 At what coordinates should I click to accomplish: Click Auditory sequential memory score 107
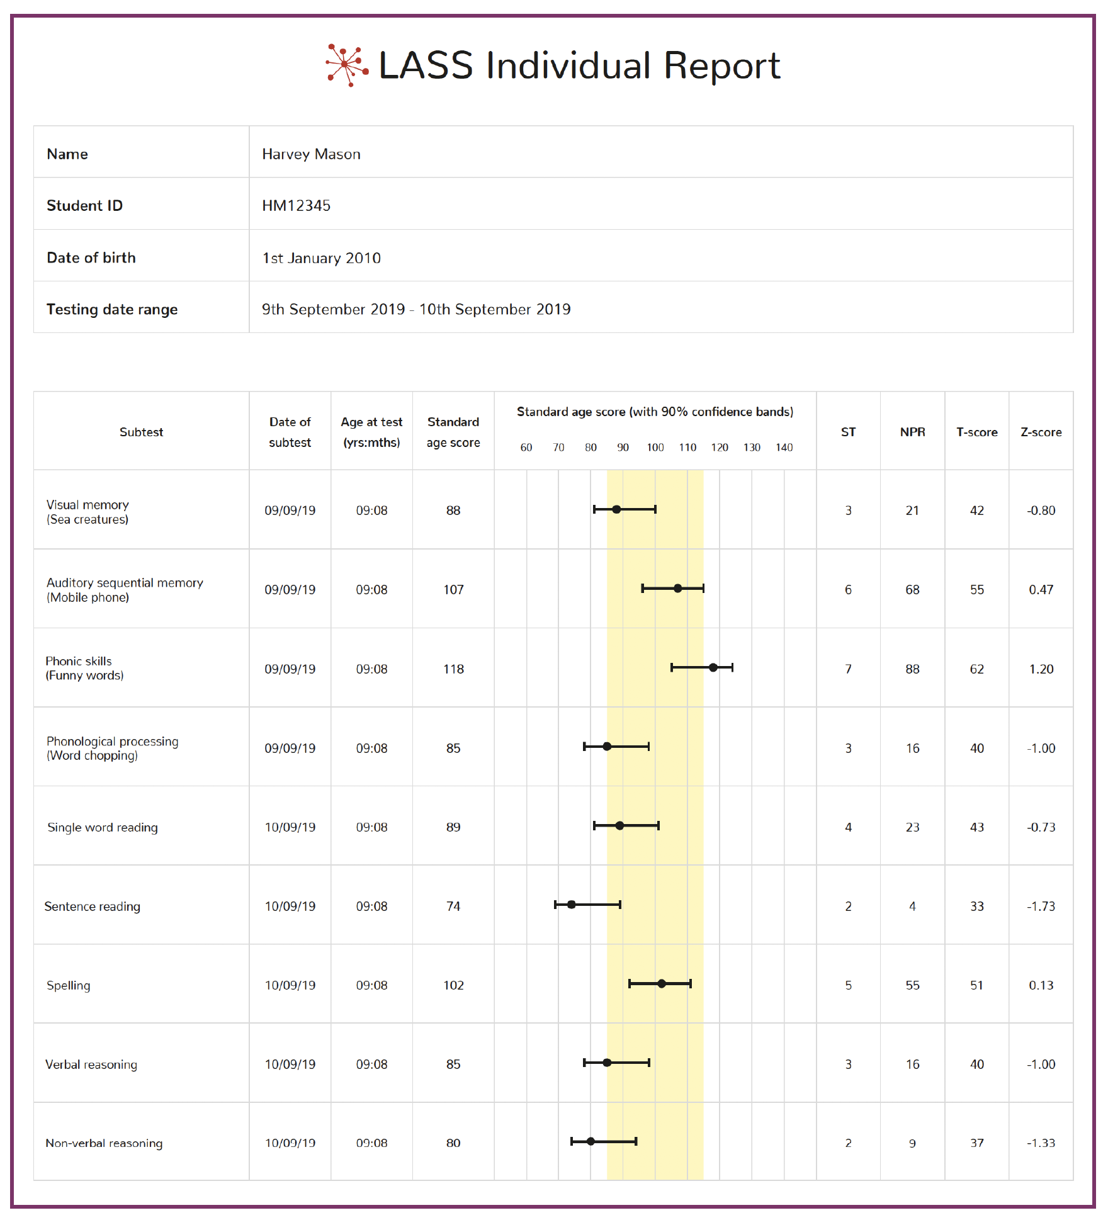click(x=453, y=590)
